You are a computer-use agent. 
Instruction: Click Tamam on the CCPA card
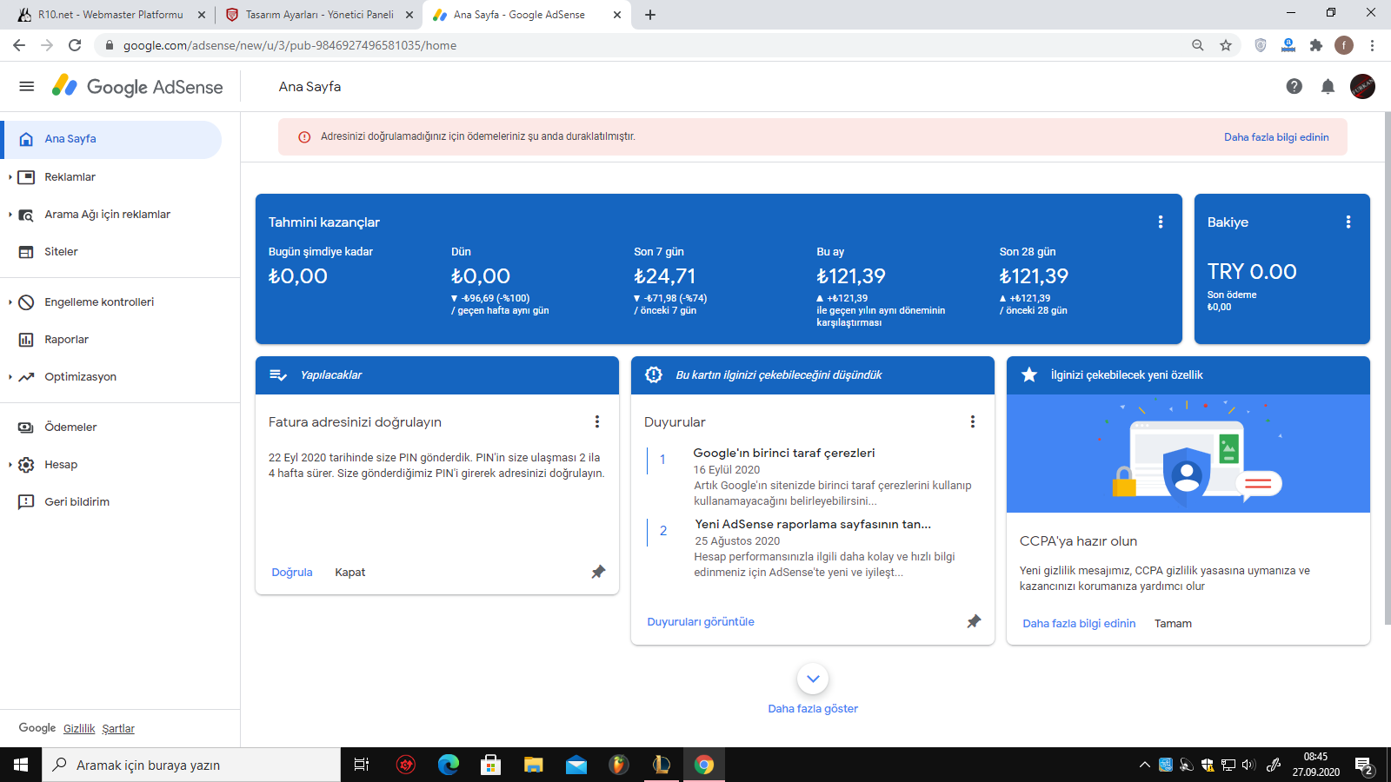pyautogui.click(x=1173, y=624)
